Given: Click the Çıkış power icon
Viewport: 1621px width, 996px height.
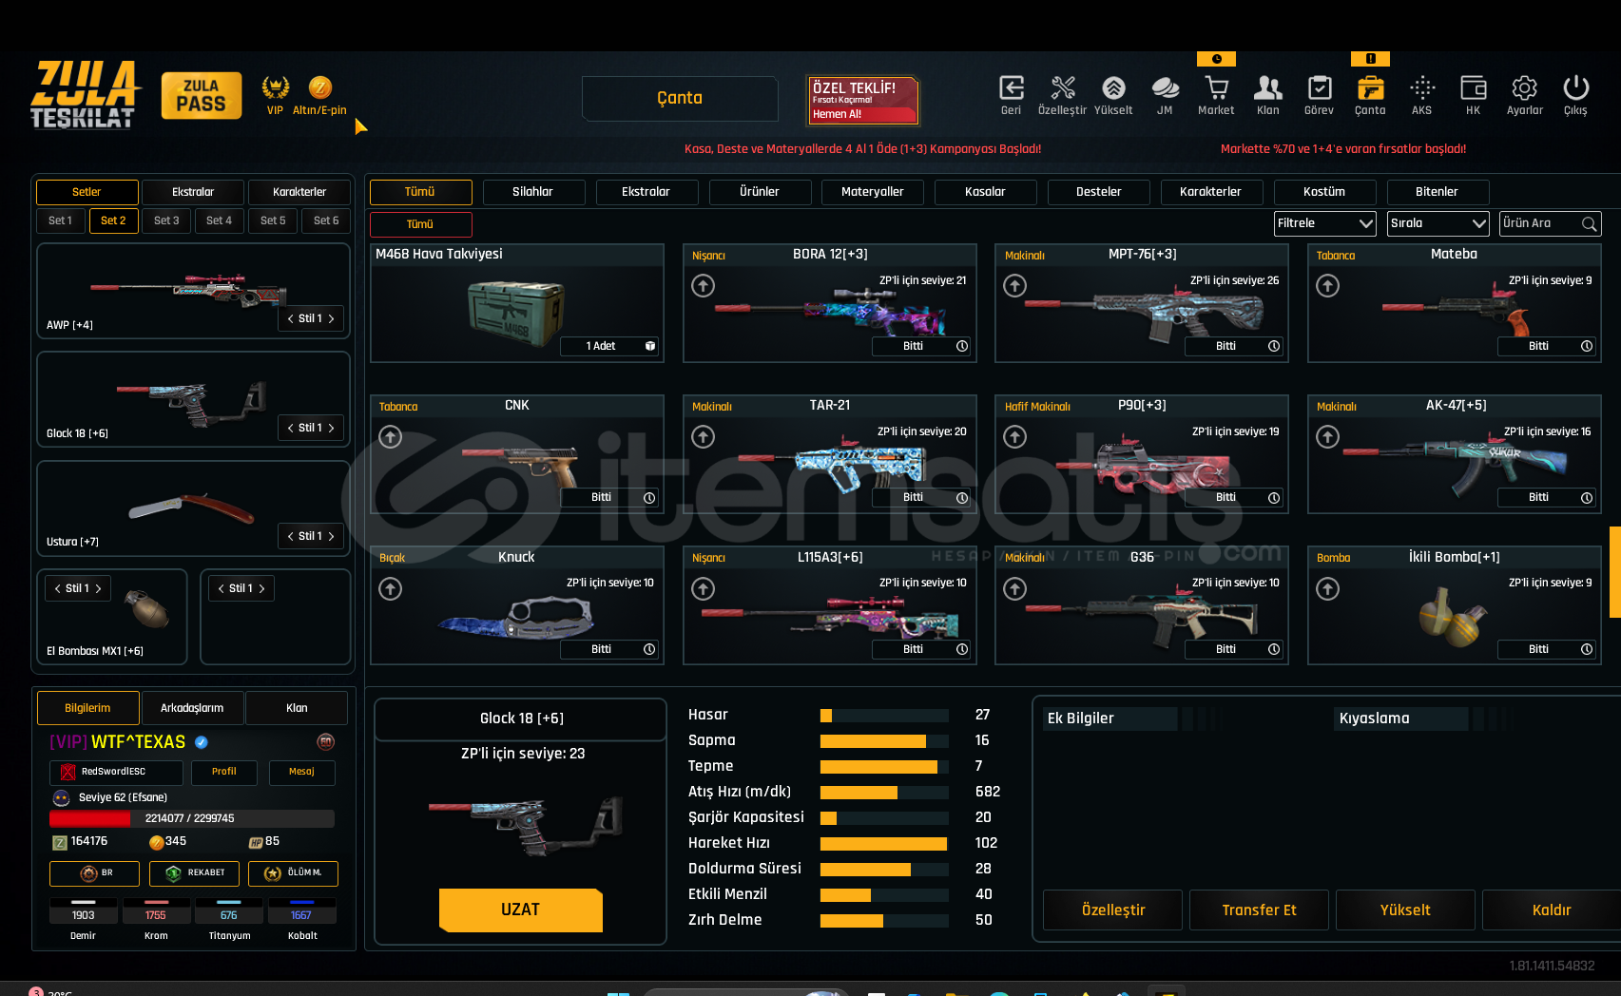Looking at the screenshot, I should 1575,88.
